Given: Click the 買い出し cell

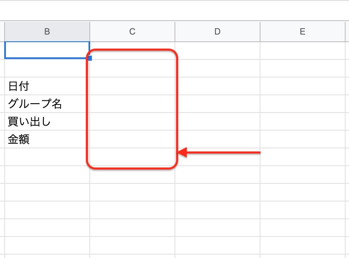Looking at the screenshot, I should coord(47,122).
